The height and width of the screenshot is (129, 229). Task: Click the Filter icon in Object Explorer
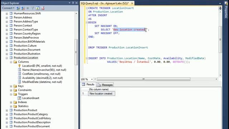(33, 8)
